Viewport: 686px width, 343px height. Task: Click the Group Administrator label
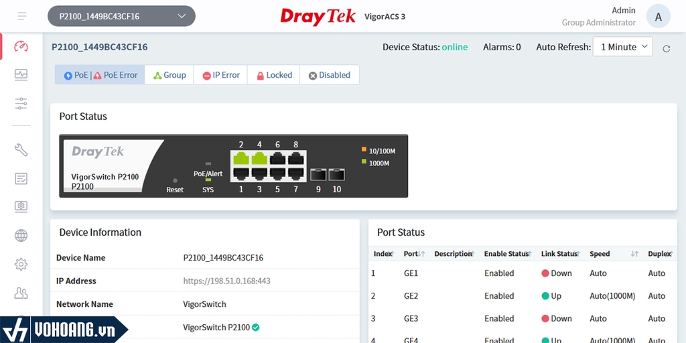(598, 22)
